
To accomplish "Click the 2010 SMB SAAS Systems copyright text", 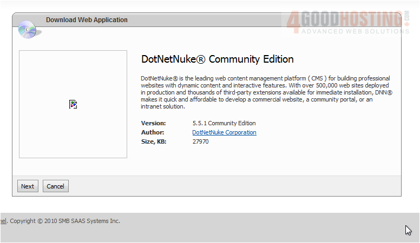I will 65,221.
